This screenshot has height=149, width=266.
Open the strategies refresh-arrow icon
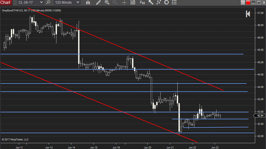[166, 2]
